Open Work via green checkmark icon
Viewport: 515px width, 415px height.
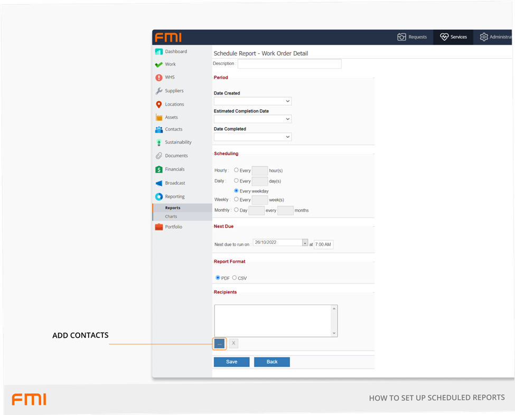158,64
